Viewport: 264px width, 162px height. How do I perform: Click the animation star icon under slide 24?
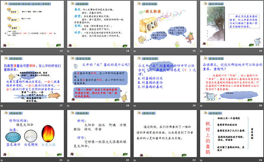(201, 160)
